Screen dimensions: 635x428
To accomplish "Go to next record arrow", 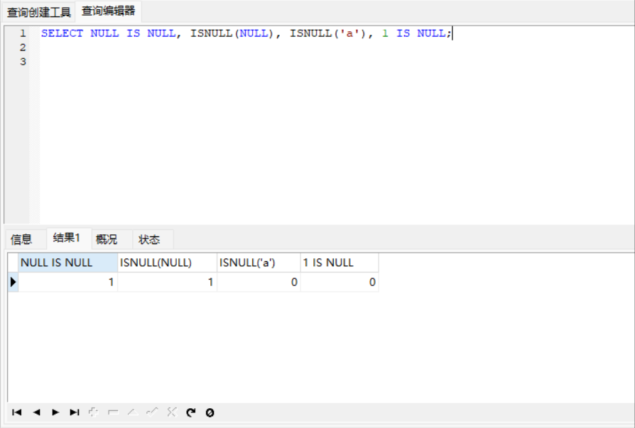I will pos(55,412).
